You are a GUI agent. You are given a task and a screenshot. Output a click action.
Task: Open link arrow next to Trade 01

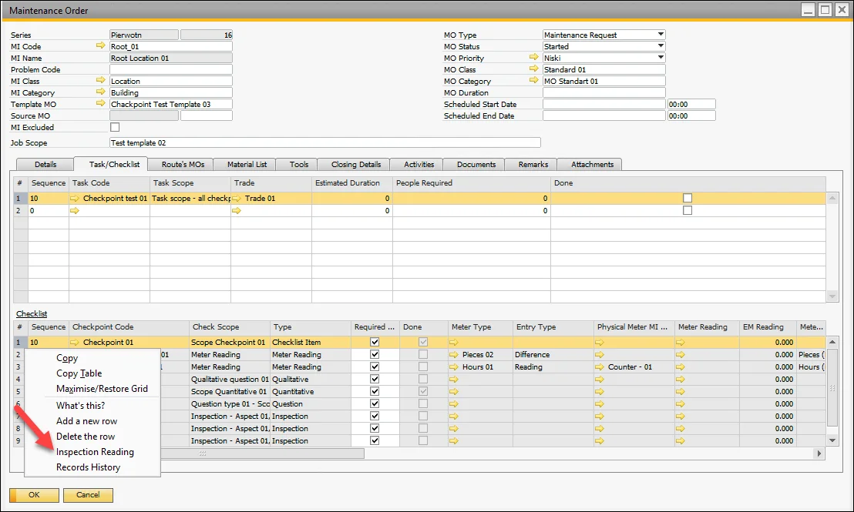point(237,199)
